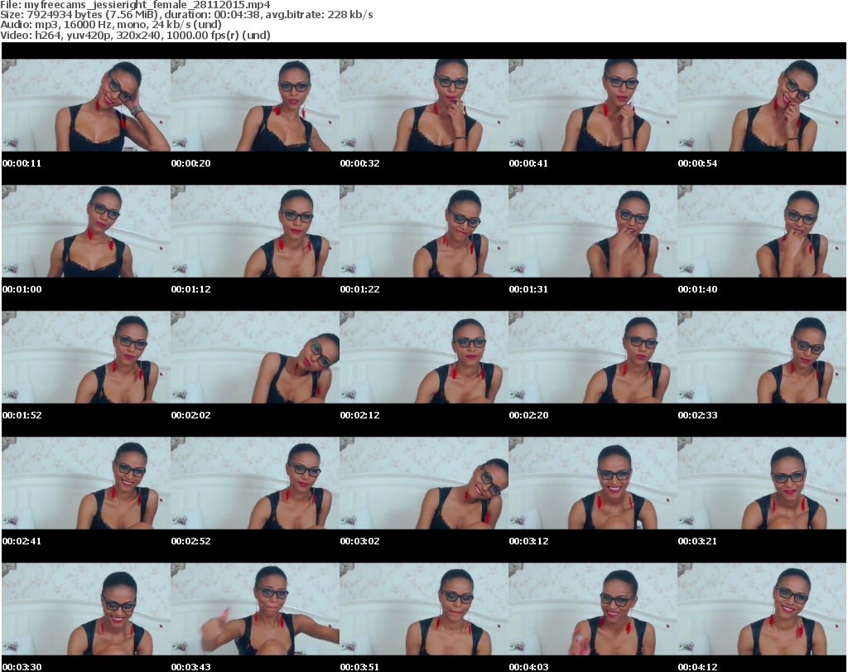Click the 00:01:22 timestamp label
The image size is (848, 672).
click(x=359, y=289)
